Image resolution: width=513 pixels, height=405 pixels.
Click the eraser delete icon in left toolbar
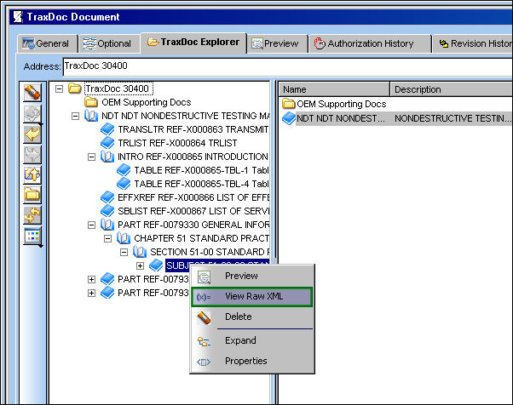pyautogui.click(x=32, y=93)
